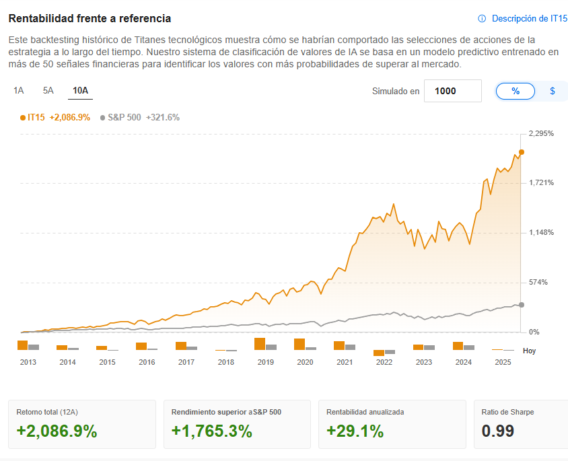Image resolution: width=568 pixels, height=461 pixels.
Task: Click the Retorno total +2,086.9% card
Action: click(x=82, y=424)
